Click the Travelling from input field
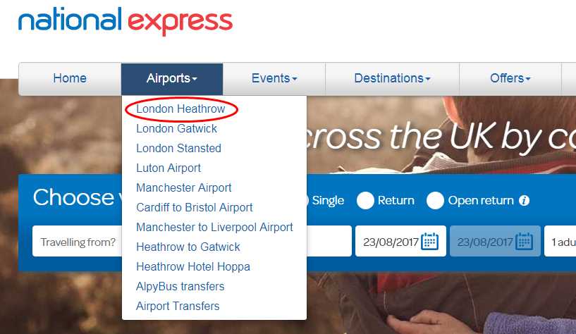576x334 pixels. click(x=77, y=241)
